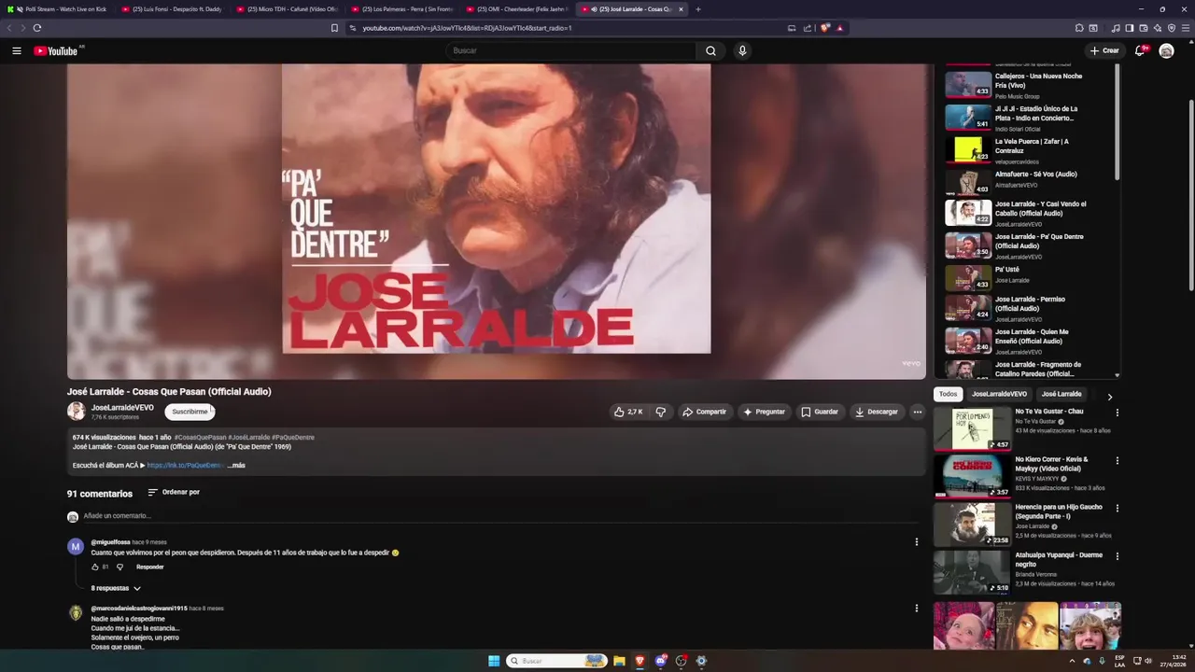This screenshot has height=672, width=1195.
Task: Open File Explorer from the taskbar
Action: tap(619, 661)
